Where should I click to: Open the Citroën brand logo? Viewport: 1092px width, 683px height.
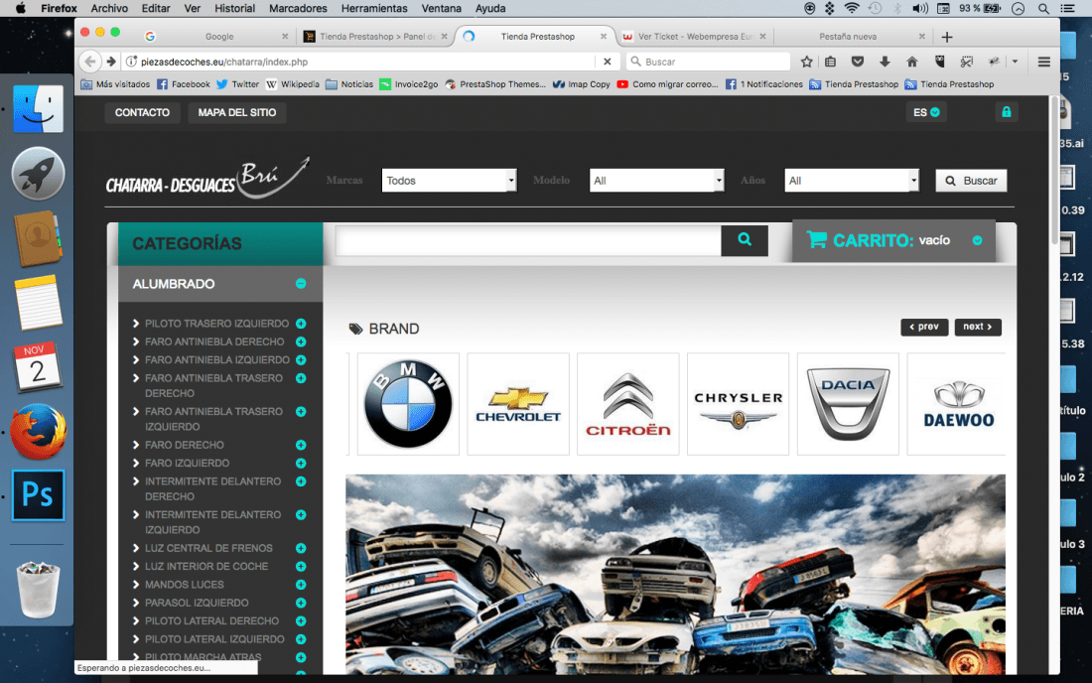coord(628,404)
